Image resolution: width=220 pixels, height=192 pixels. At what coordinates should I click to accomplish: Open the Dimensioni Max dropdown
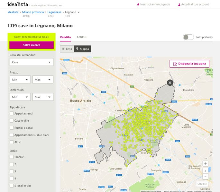click(43, 97)
